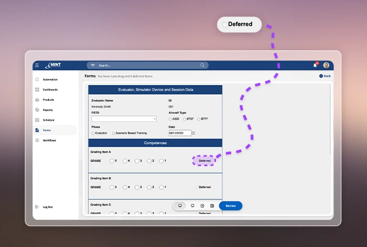The height and width of the screenshot is (247, 367).
Task: Open Products in sidebar
Action: coord(48,100)
